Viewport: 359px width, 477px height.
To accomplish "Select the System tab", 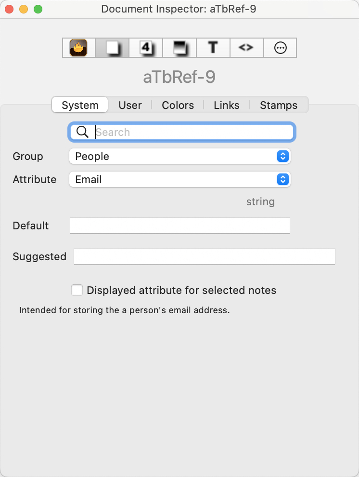I will (80, 105).
